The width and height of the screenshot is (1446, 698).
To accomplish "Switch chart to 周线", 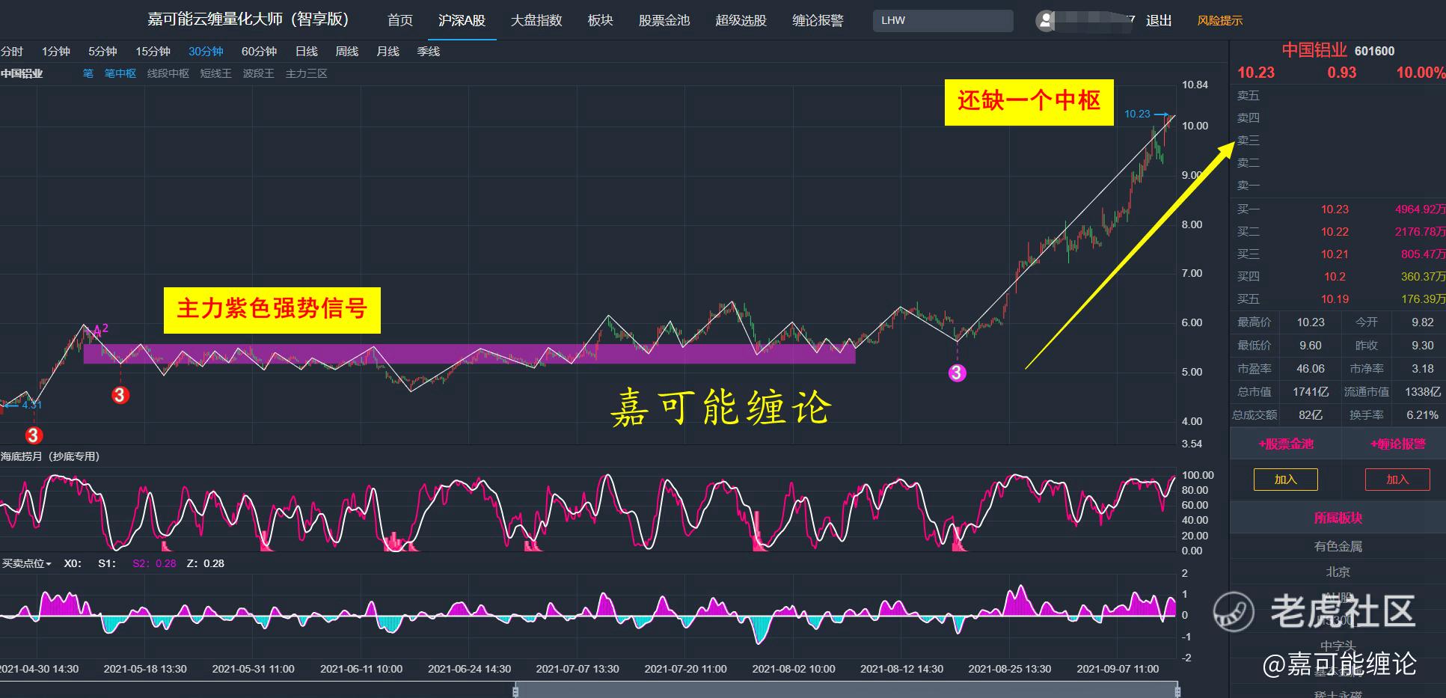I will (347, 51).
